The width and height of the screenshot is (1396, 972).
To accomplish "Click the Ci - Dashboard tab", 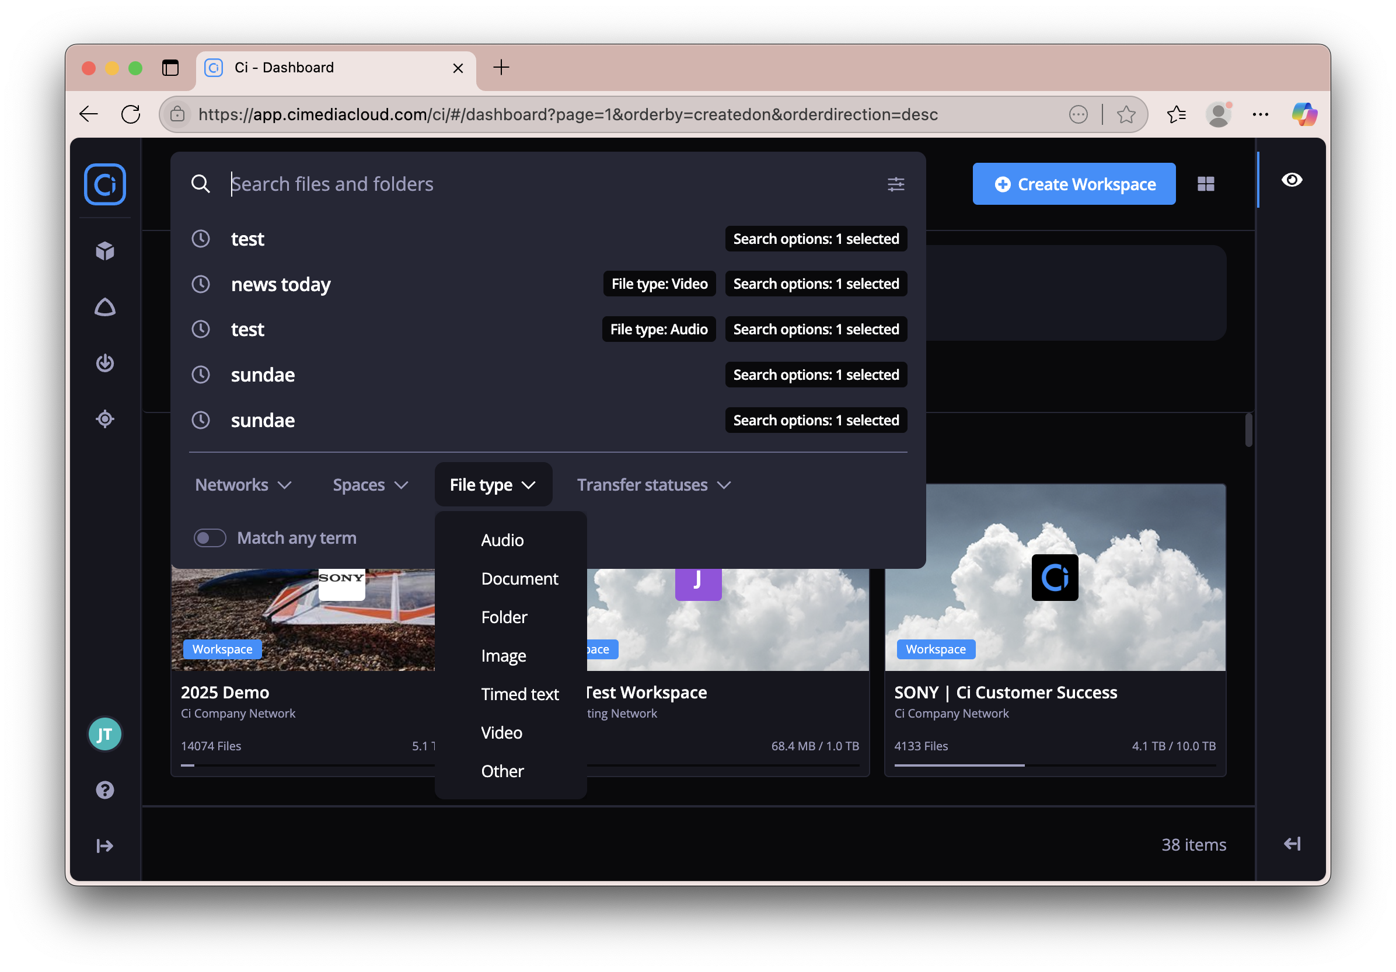I will (x=336, y=68).
